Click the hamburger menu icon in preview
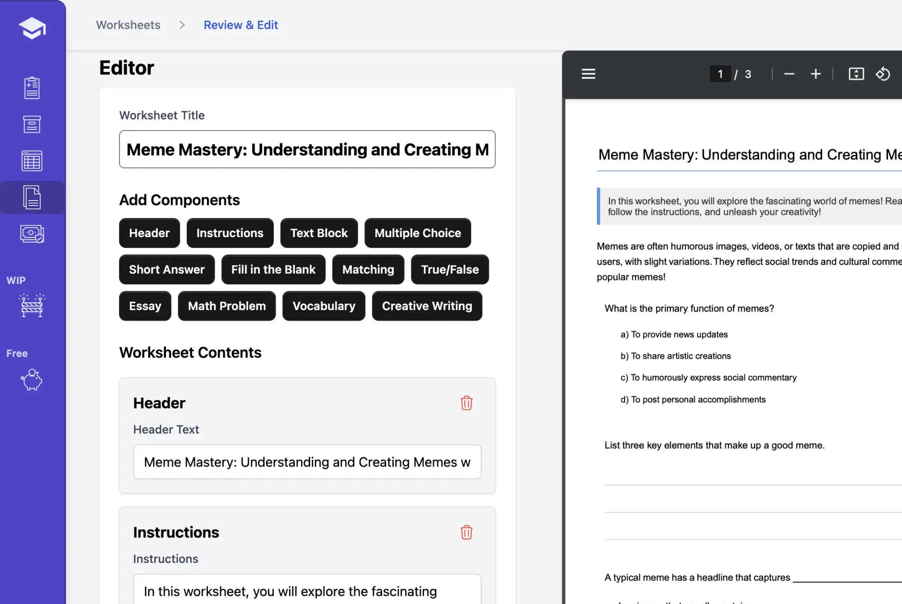 [x=589, y=73]
